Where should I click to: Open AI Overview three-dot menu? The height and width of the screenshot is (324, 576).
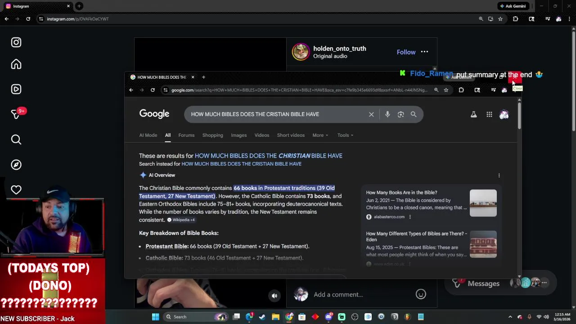tap(499, 175)
